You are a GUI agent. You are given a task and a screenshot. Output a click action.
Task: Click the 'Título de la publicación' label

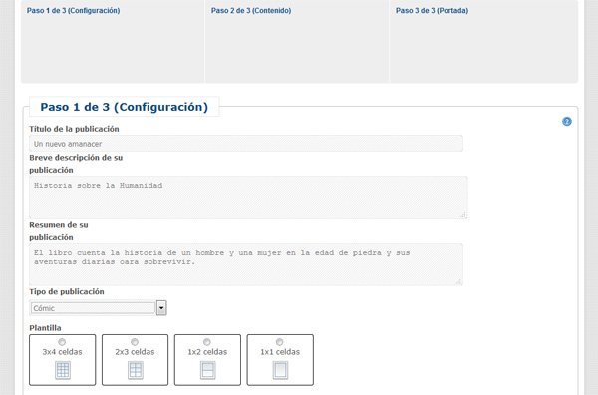coord(74,129)
